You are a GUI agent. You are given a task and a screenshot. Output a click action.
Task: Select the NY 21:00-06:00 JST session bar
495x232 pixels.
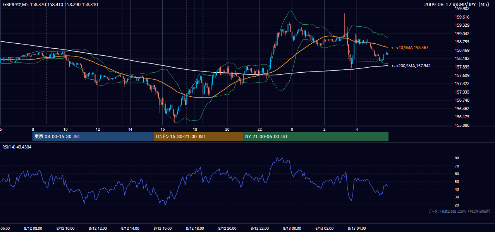click(316, 136)
